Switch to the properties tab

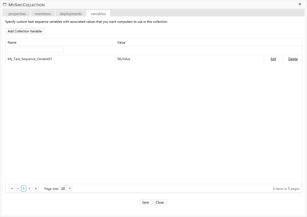click(17, 14)
